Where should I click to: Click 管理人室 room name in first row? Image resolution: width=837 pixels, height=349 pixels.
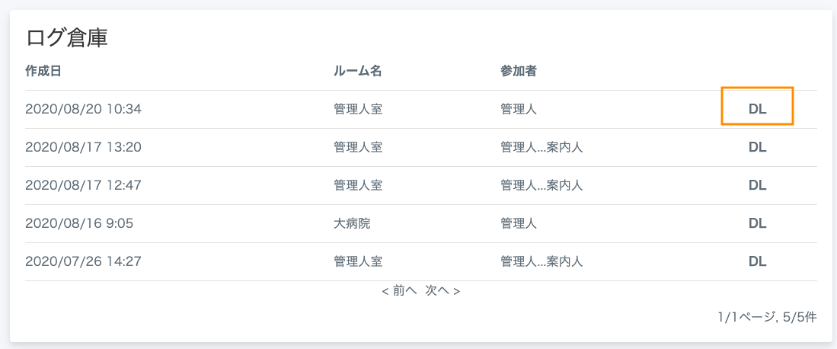[358, 109]
